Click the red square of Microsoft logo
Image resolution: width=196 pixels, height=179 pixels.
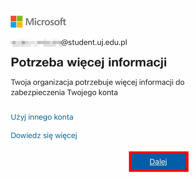13,19
